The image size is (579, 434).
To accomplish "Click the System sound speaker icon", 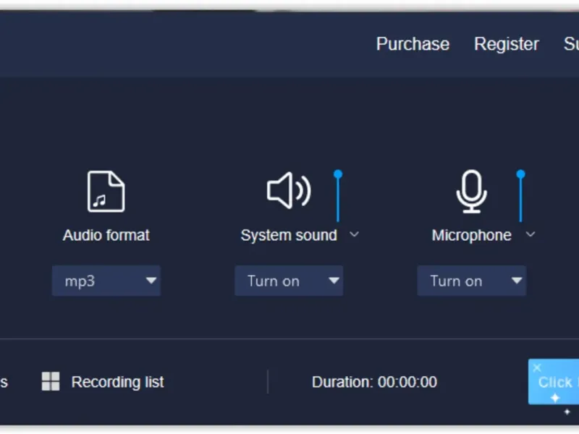I will click(x=288, y=191).
